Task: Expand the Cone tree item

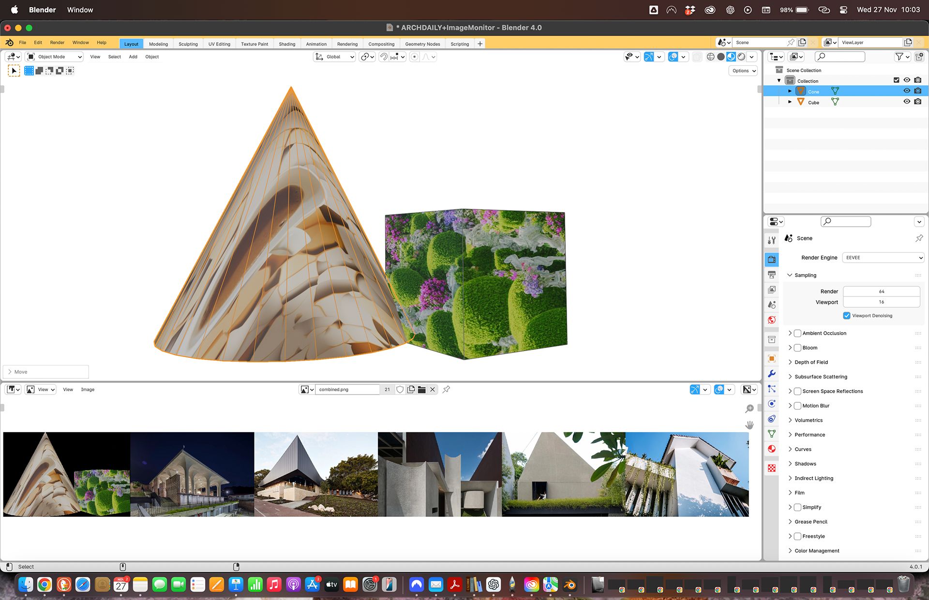Action: pos(790,91)
